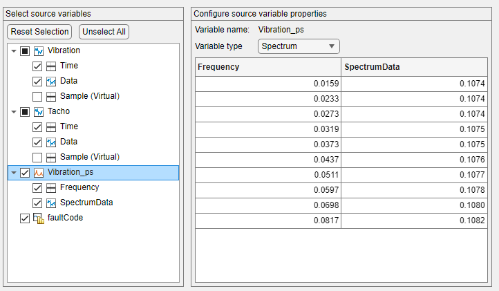Click the Tacho signal icon
This screenshot has height=291, width=499.
[x=39, y=111]
